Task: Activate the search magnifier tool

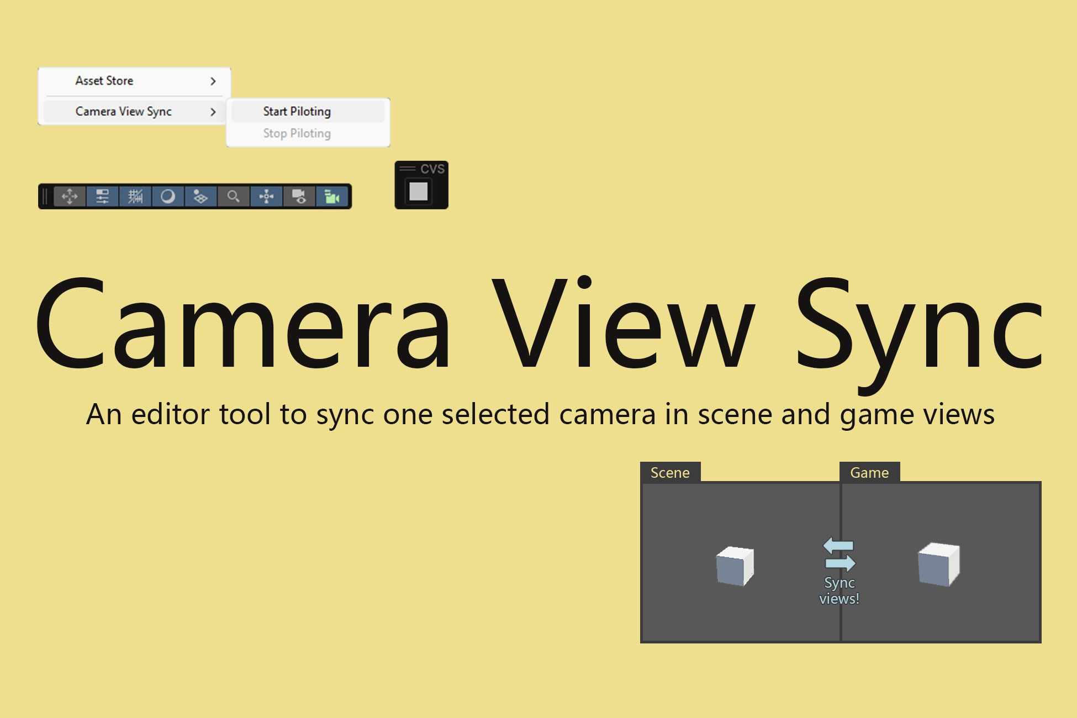Action: point(233,197)
